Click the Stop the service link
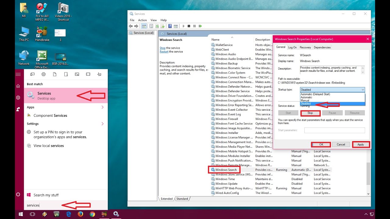 pyautogui.click(x=163, y=48)
